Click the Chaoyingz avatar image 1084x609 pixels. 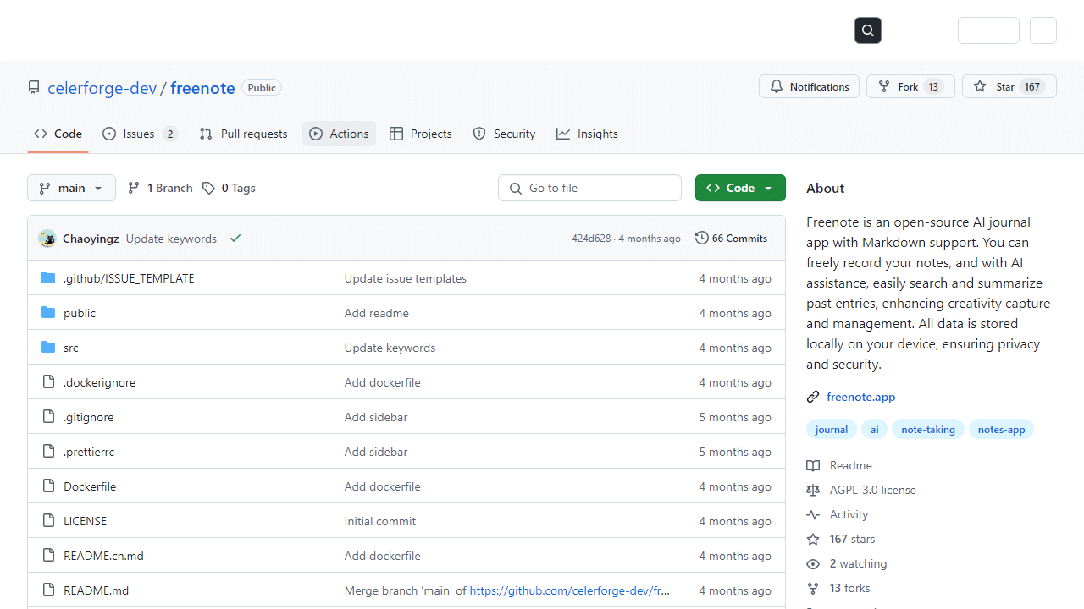(47, 239)
